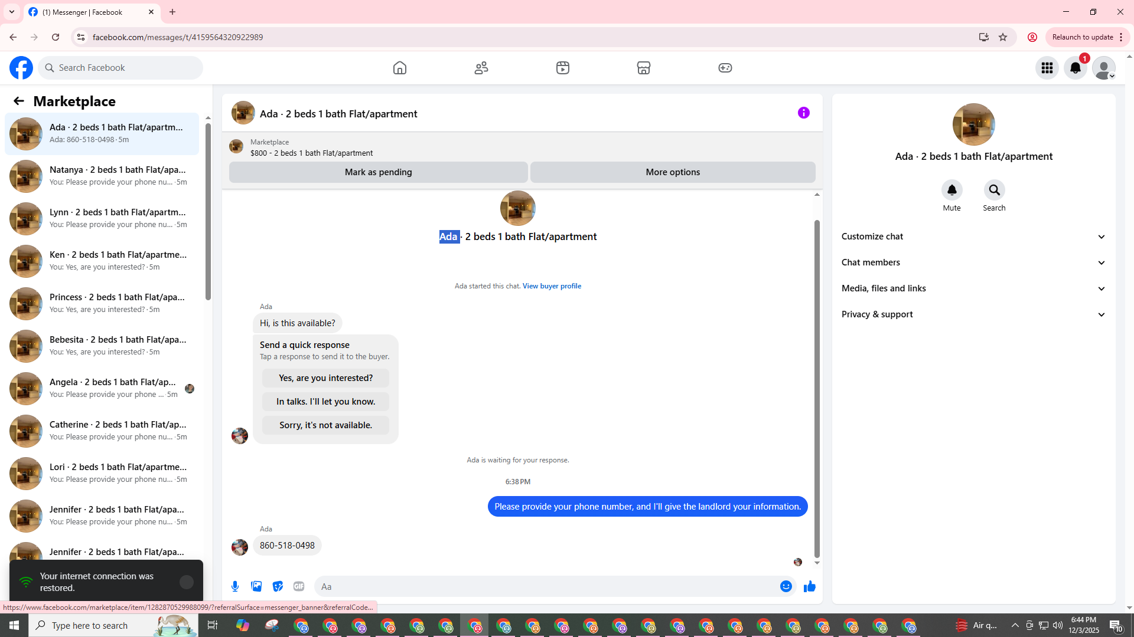Viewport: 1134px width, 637px height.
Task: Dismiss the internet connection restored toast
Action: tap(187, 582)
